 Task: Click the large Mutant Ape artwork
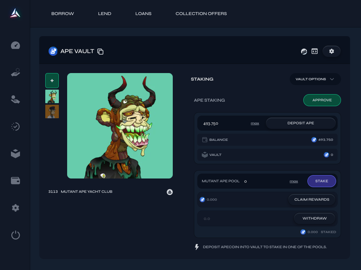coord(120,126)
